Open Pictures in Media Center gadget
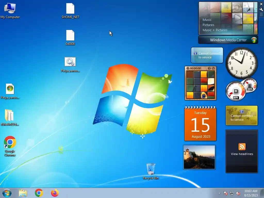Viewport: 264px width, 198px height. click(208, 25)
